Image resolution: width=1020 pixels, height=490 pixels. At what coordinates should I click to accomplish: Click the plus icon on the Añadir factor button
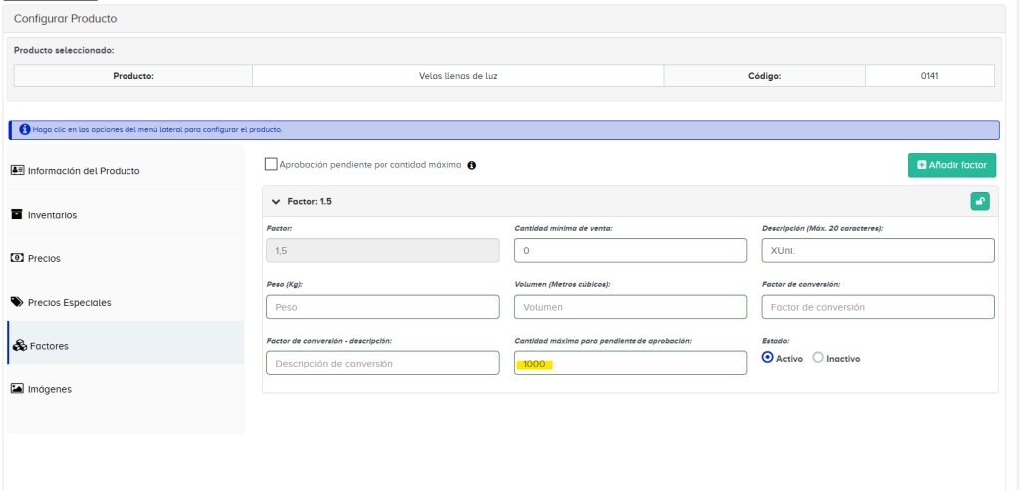coord(921,165)
